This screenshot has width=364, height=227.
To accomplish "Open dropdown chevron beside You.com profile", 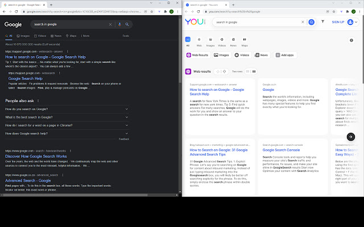I will point(356,22).
